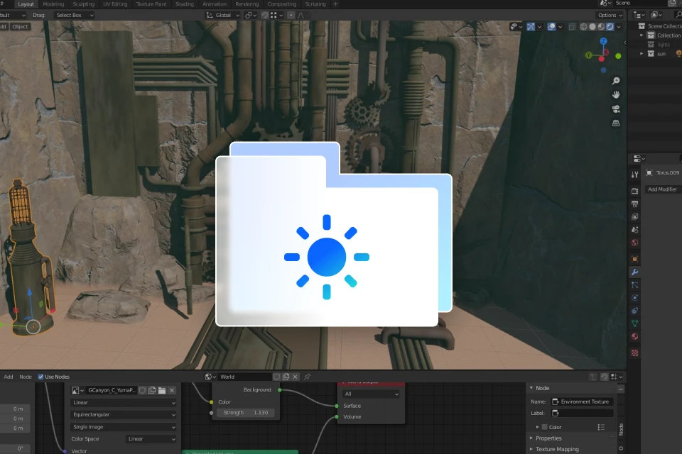The image size is (682, 454).
Task: Open the Global transform orientation dropdown
Action: pyautogui.click(x=222, y=15)
